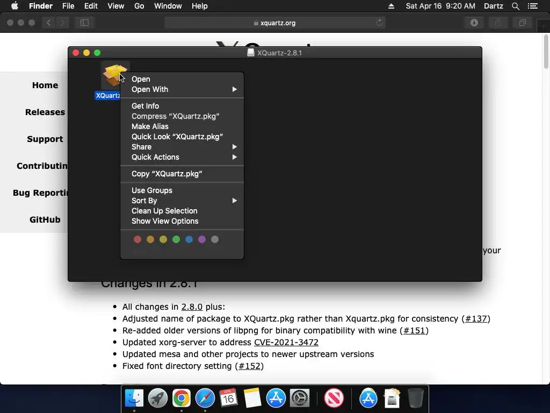Click the date and time in menu bar
Image resolution: width=550 pixels, height=413 pixels.
point(440,6)
